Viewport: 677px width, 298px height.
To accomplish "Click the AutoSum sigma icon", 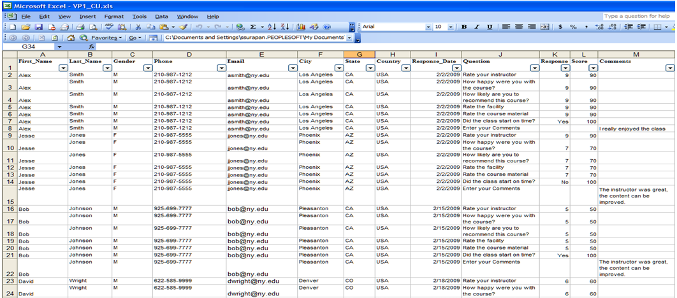I will click(x=253, y=27).
